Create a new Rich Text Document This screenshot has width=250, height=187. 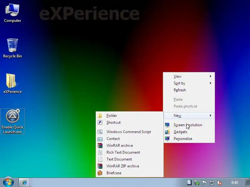(x=130, y=152)
